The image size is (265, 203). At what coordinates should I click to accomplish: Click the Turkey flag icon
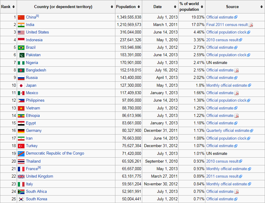click(21, 146)
